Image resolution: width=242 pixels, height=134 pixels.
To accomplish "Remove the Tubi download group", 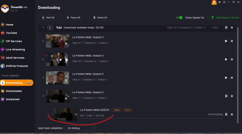I will pyautogui.click(x=232, y=28).
